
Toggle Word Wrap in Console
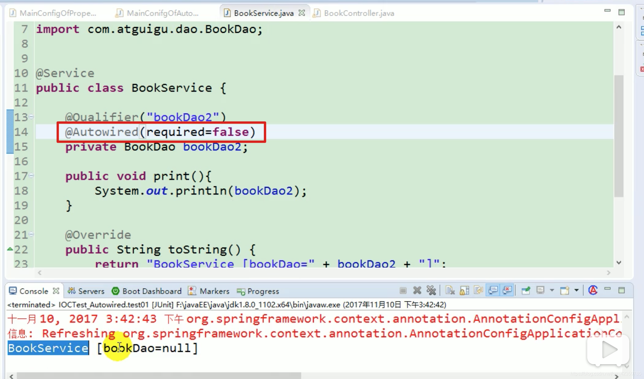coord(478,290)
